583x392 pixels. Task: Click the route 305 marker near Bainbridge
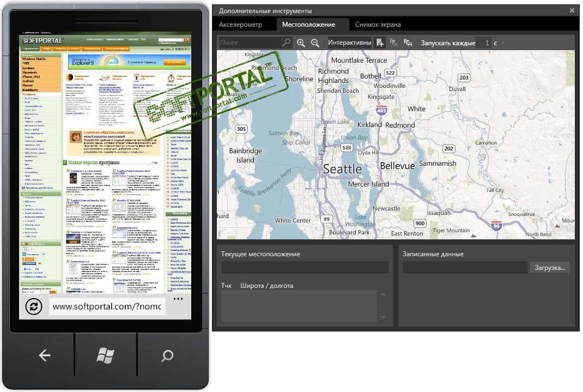pos(241,129)
